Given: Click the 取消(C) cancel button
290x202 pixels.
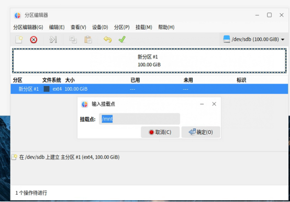Looking at the screenshot, I should tap(160, 132).
